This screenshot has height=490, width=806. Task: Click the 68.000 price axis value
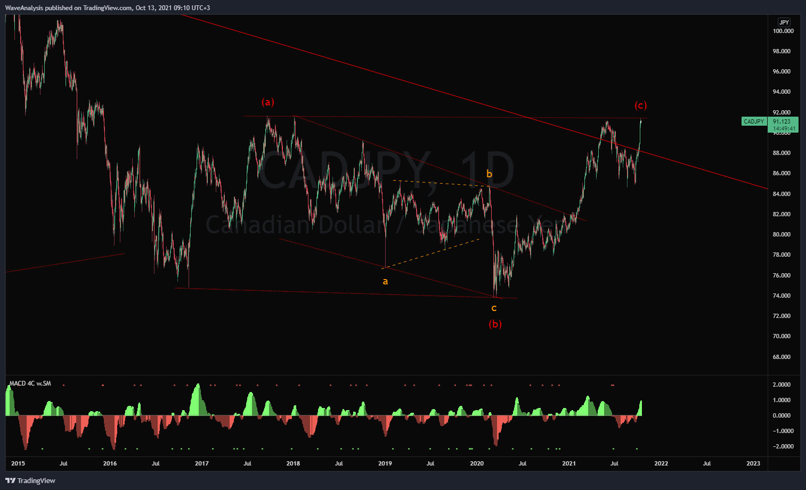click(x=782, y=357)
